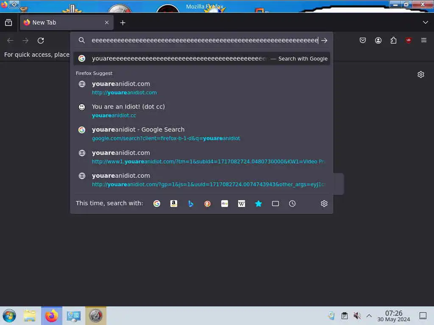Search this time with Wikipedia

click(241, 204)
